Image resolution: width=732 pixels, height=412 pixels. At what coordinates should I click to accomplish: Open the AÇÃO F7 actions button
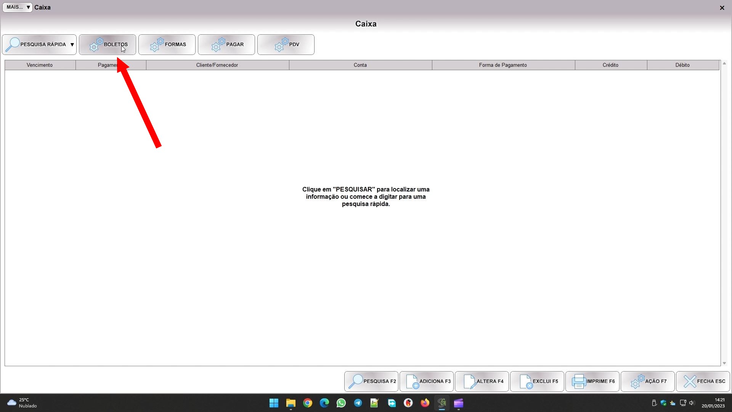click(647, 381)
